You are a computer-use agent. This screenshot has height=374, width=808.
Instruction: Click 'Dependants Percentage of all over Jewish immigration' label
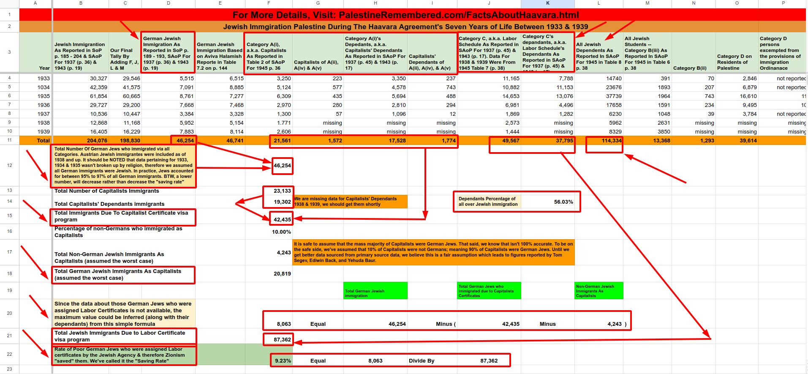[489, 202]
